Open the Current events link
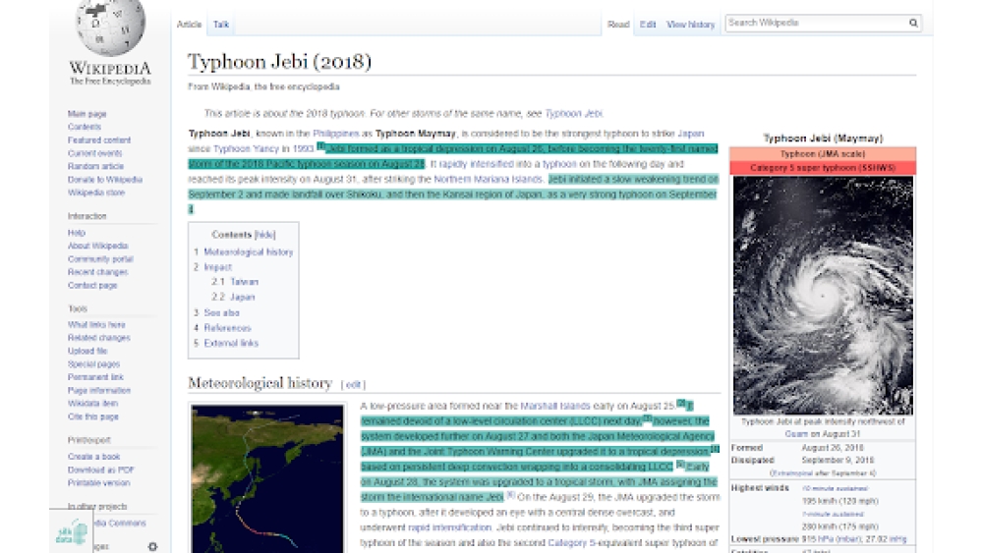Viewport: 983px width, 553px height. click(94, 153)
